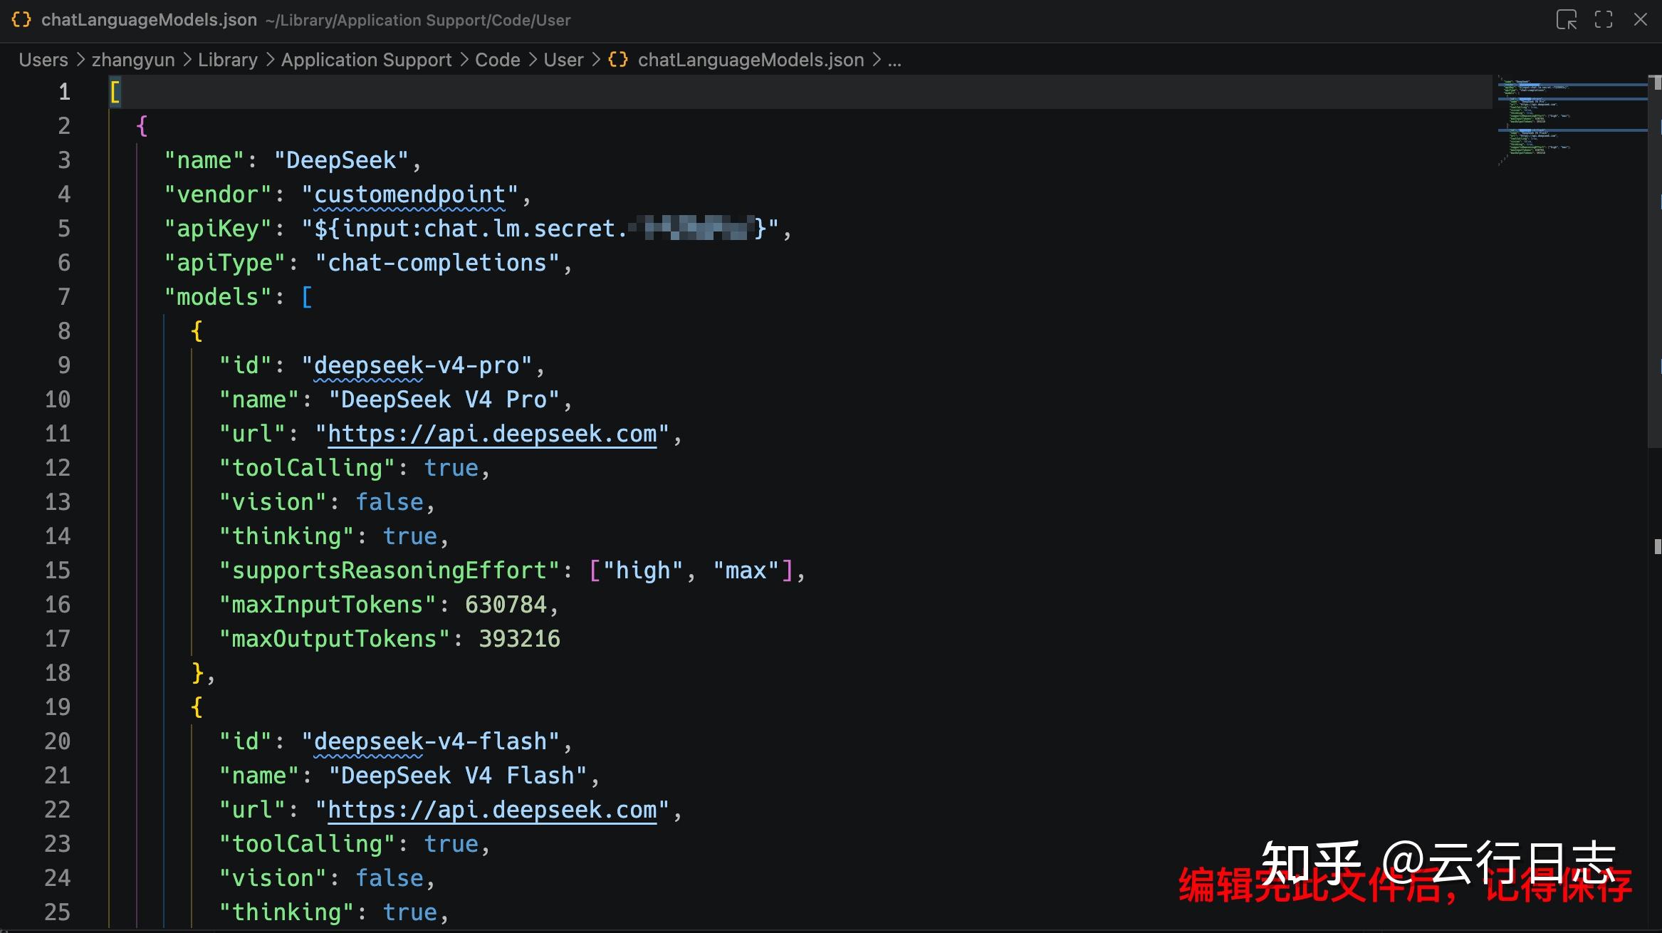This screenshot has width=1662, height=933.
Task: Open the User breadcrumb segment
Action: (x=563, y=60)
